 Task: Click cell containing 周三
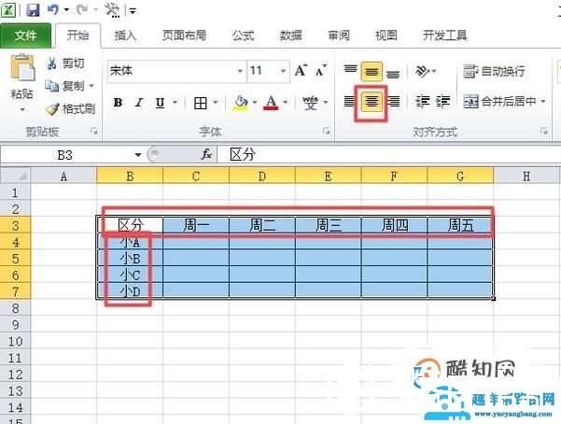[328, 225]
